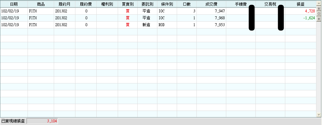Click 201302 in the ROD row

65,25
